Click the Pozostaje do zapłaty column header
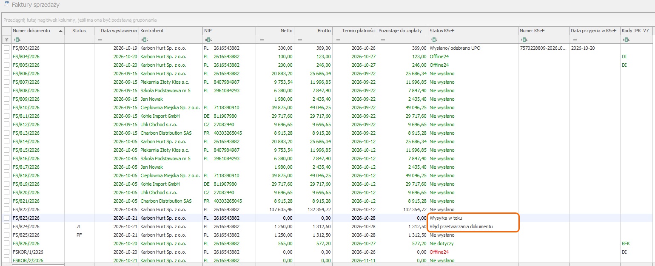The width and height of the screenshot is (655, 266). coord(402,31)
